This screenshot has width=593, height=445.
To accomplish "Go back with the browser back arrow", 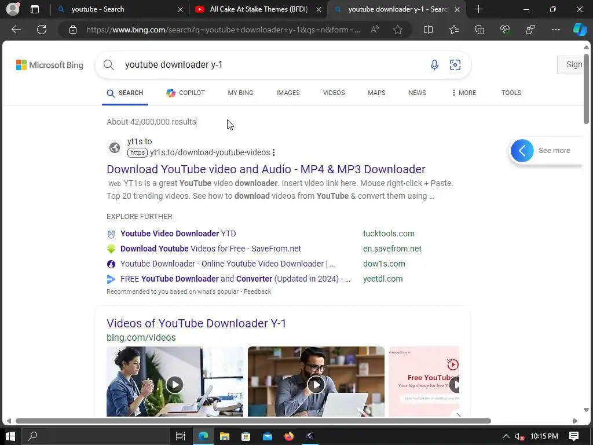I will pos(16,30).
